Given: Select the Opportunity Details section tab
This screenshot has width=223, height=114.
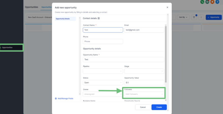Looking at the screenshot, I should (x=65, y=19).
